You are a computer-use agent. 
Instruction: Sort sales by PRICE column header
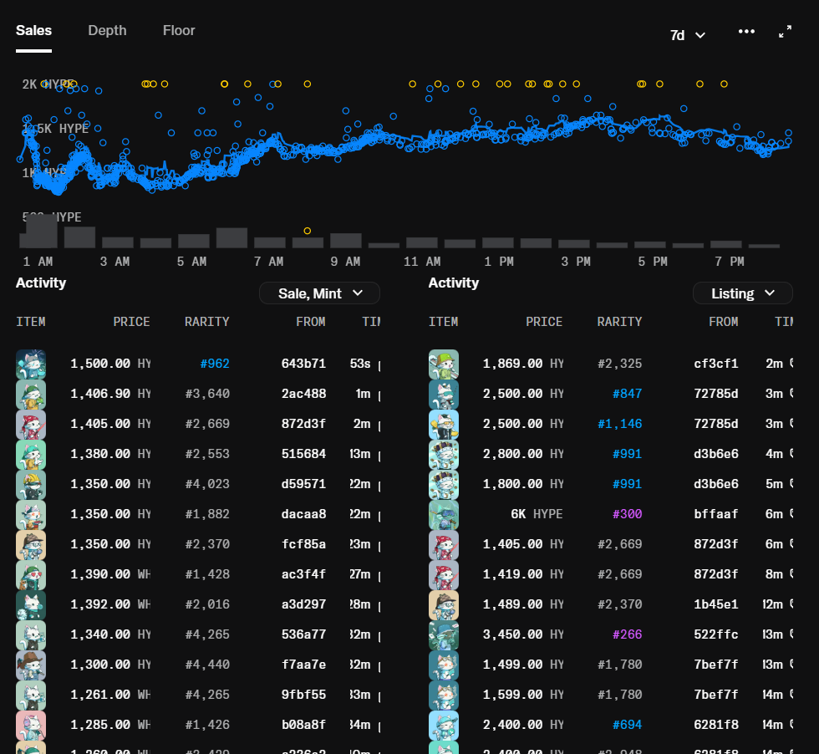[x=131, y=322]
